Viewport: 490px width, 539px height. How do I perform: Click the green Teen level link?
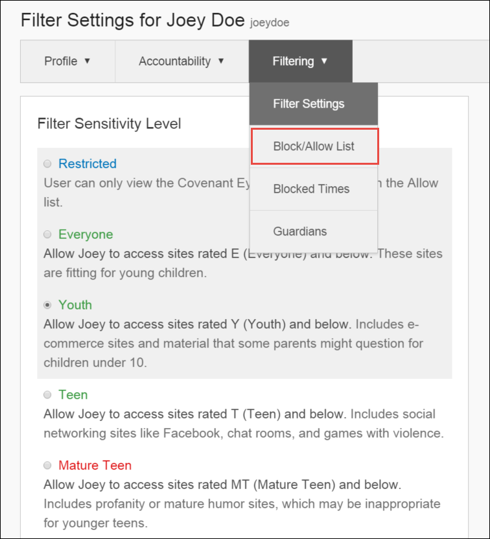73,394
